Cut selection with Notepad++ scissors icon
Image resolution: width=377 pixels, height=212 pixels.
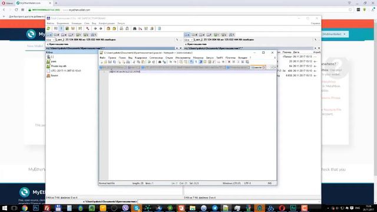(134, 62)
